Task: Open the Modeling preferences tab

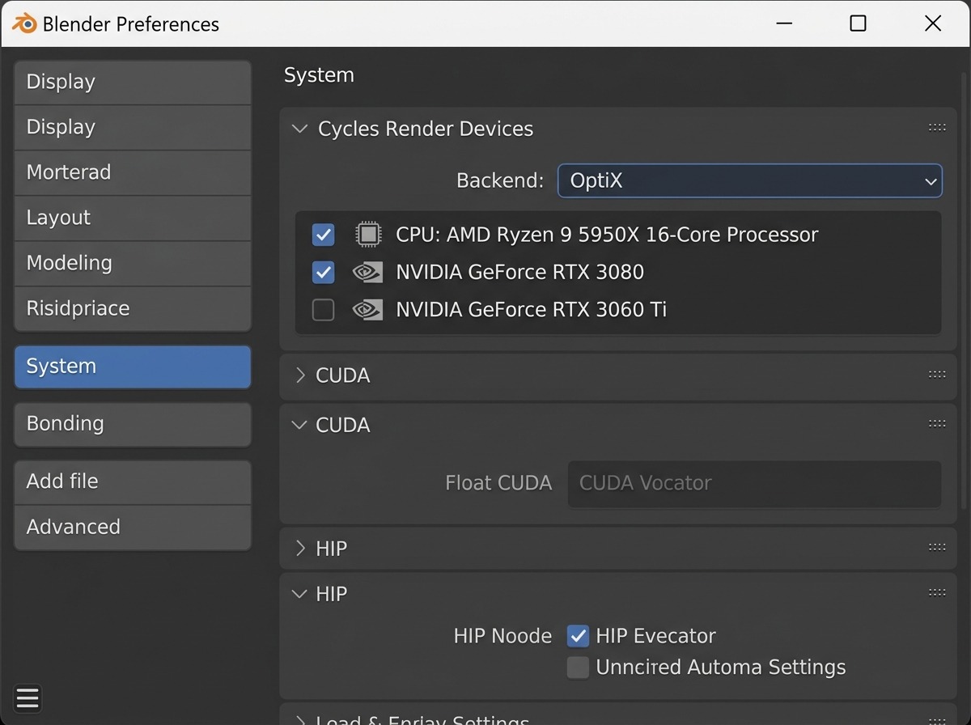Action: [133, 263]
